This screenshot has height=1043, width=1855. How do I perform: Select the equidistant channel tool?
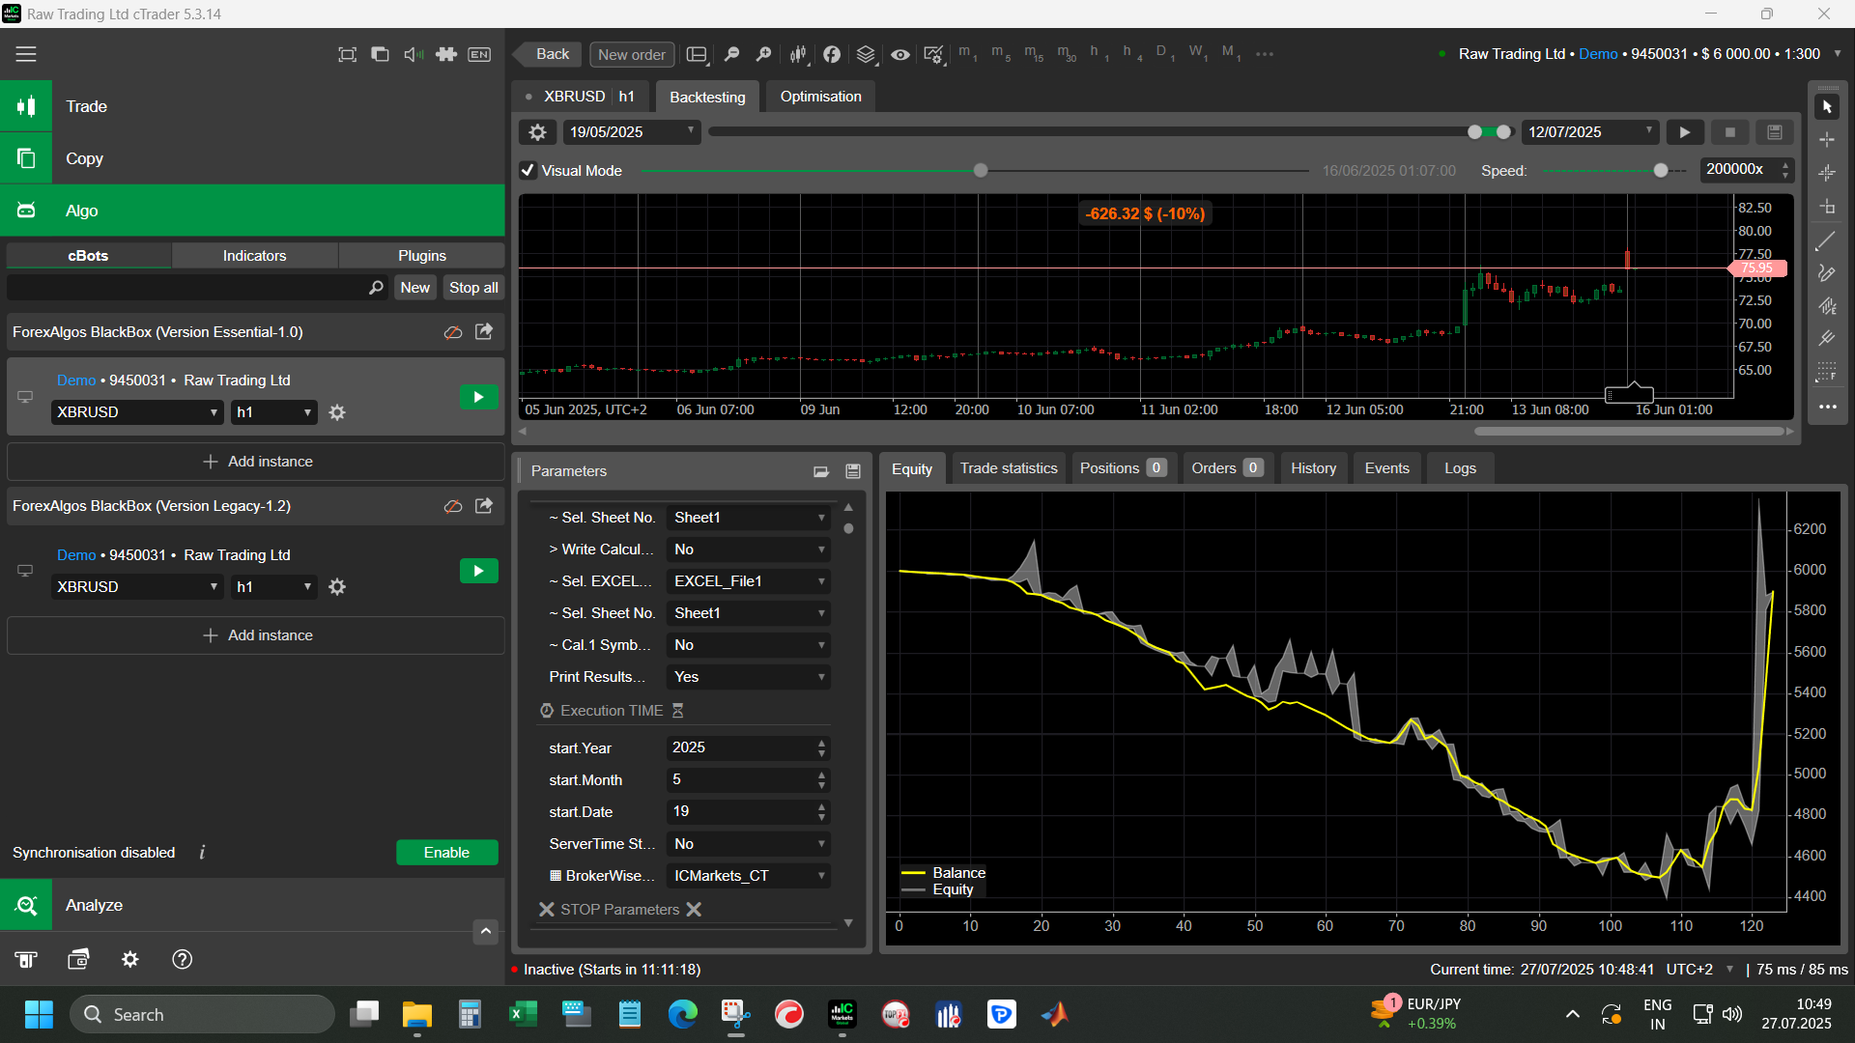coord(1826,306)
